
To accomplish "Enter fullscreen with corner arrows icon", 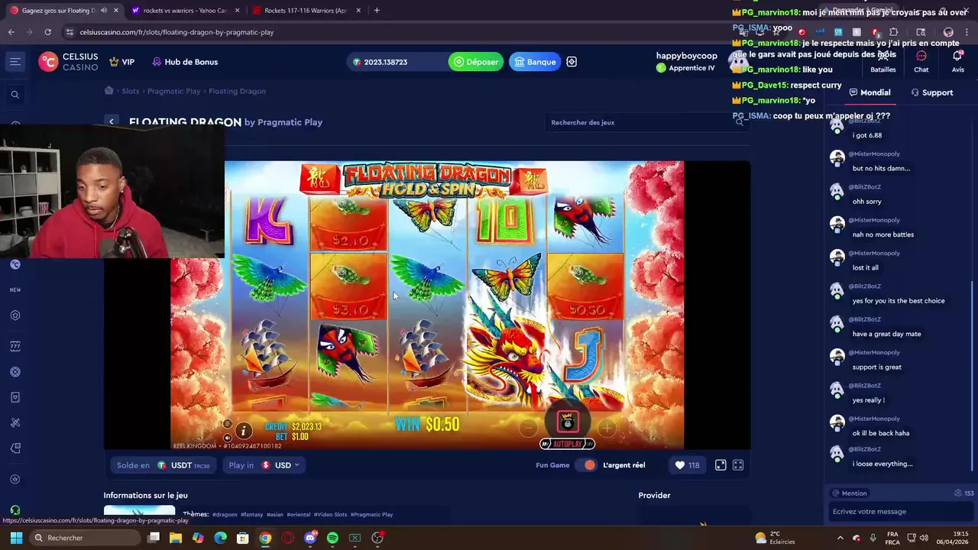I will pos(738,465).
